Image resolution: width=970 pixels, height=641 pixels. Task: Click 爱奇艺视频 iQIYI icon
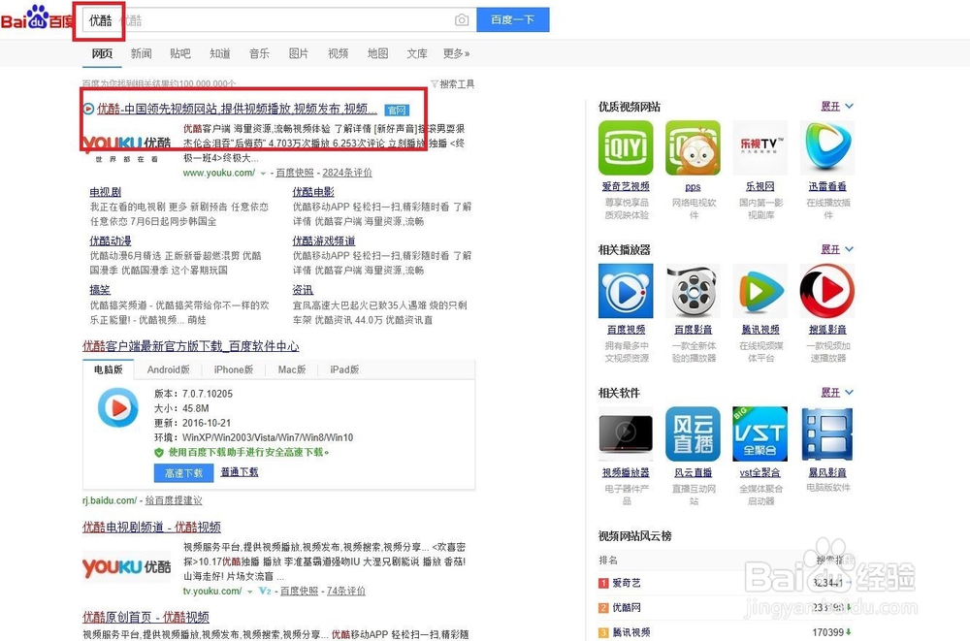tap(626, 147)
